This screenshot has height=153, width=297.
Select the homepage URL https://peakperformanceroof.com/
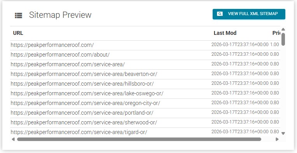pyautogui.click(x=52, y=45)
